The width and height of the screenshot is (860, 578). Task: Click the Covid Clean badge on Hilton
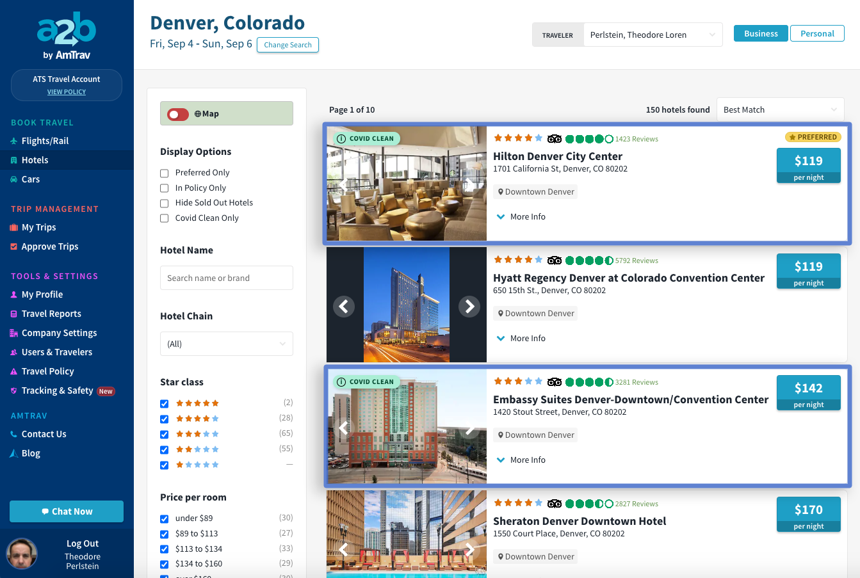tap(366, 138)
